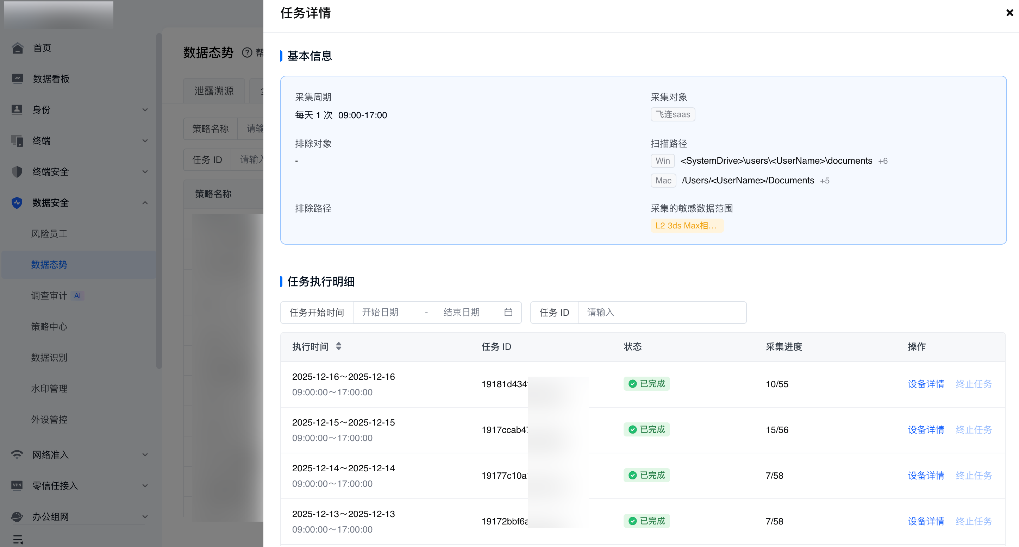Click the 已完成 status of 2025-12-13 row

(646, 521)
